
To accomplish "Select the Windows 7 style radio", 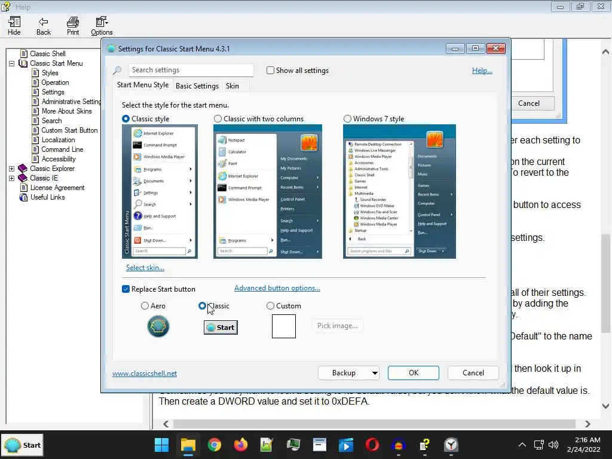I will click(347, 119).
